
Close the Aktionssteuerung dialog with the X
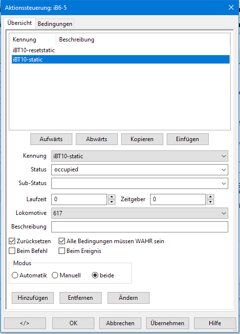[231, 7]
